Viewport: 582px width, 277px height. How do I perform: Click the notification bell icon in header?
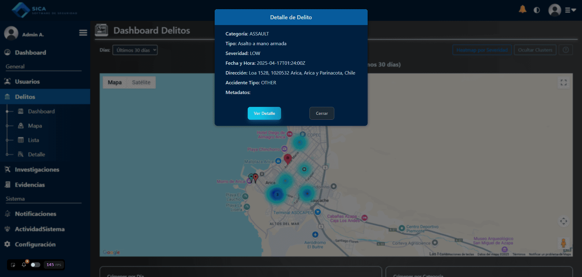522,10
